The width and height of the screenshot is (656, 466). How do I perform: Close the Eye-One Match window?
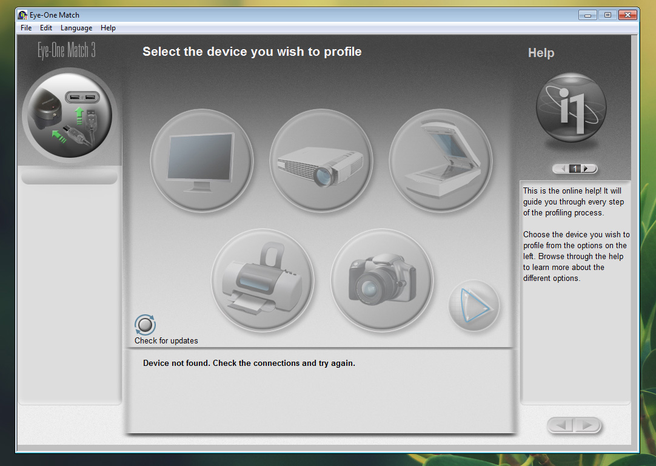[628, 15]
